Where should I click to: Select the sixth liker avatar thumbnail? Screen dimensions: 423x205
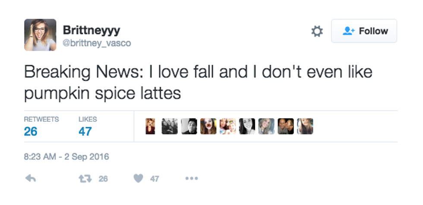tap(247, 126)
